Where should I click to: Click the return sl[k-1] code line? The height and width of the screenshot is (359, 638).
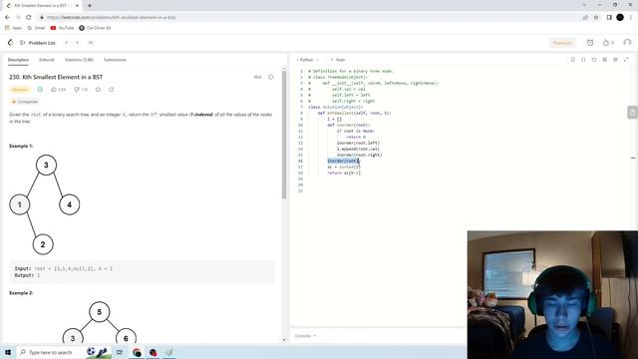(344, 173)
